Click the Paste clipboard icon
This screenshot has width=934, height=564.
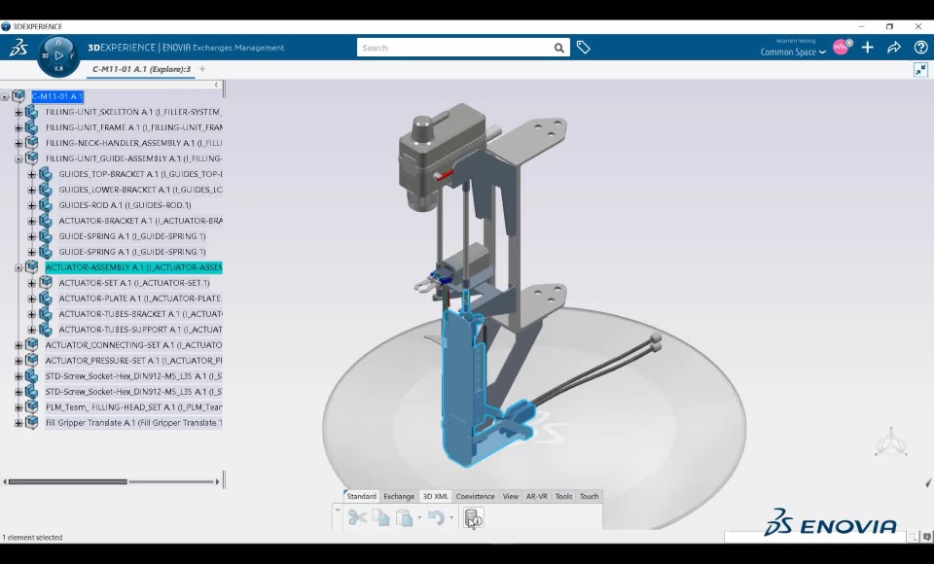click(405, 518)
